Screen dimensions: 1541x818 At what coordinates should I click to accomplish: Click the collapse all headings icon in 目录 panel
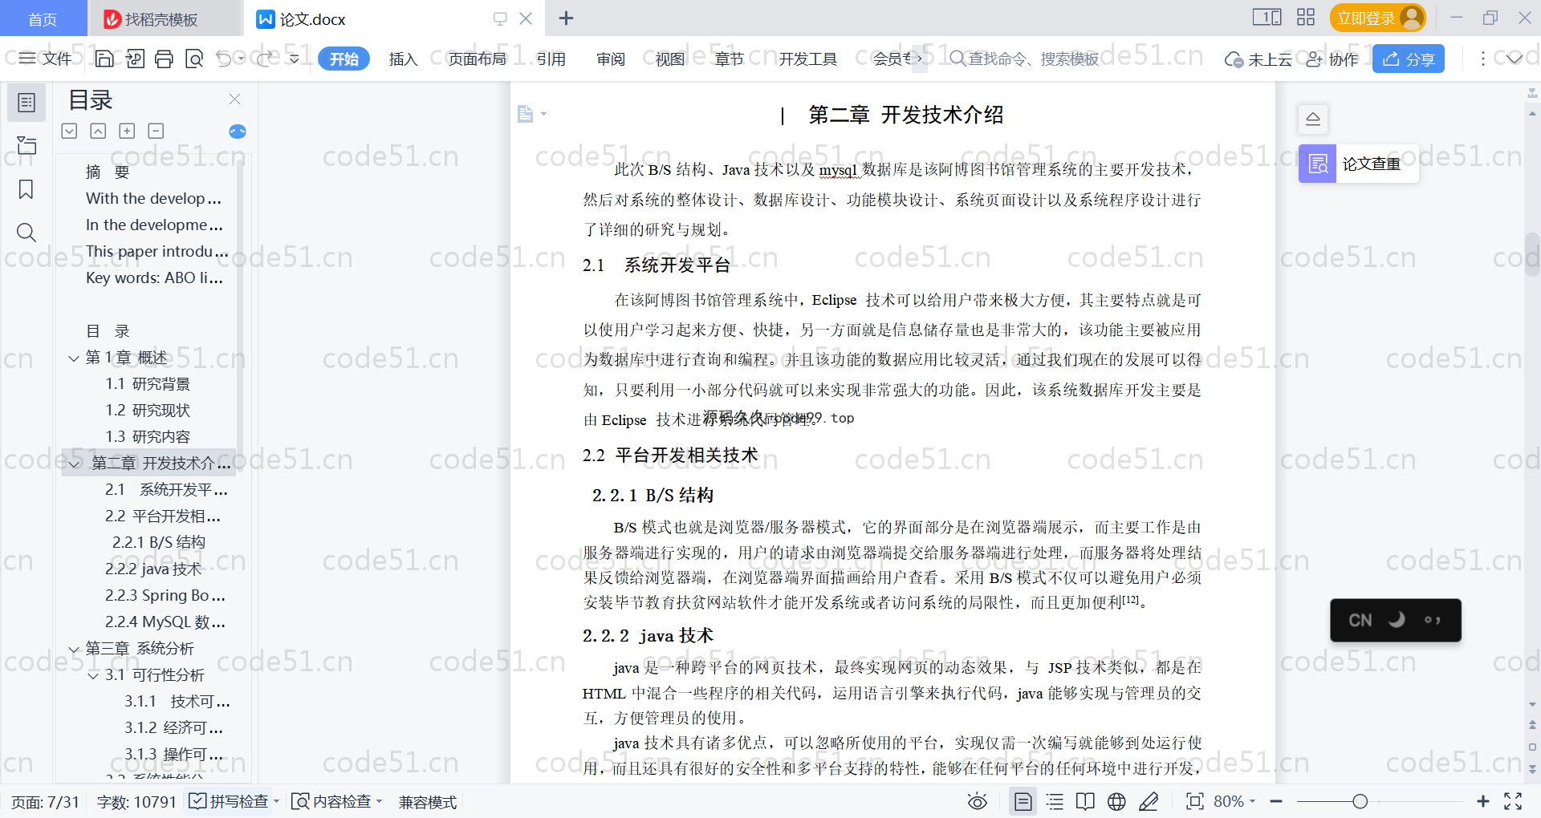98,131
